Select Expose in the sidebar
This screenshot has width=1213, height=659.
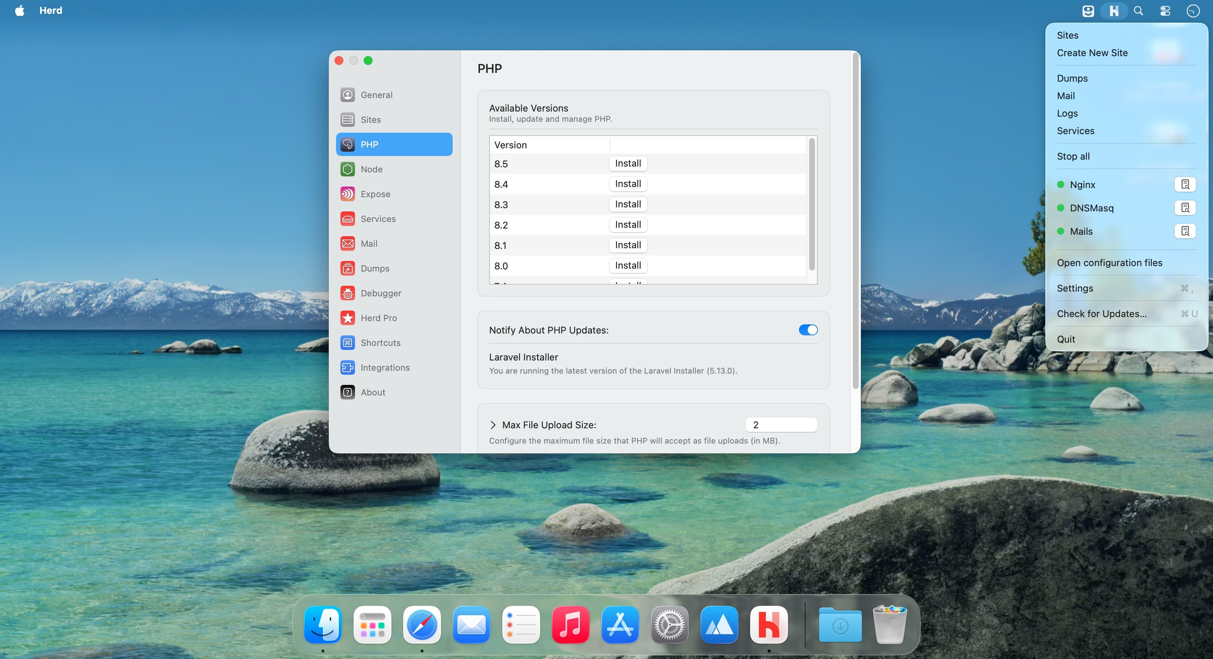click(x=375, y=194)
